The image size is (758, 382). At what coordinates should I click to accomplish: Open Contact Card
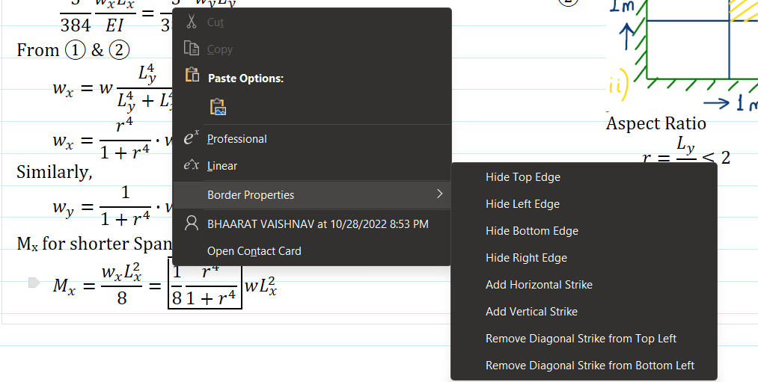(312, 251)
